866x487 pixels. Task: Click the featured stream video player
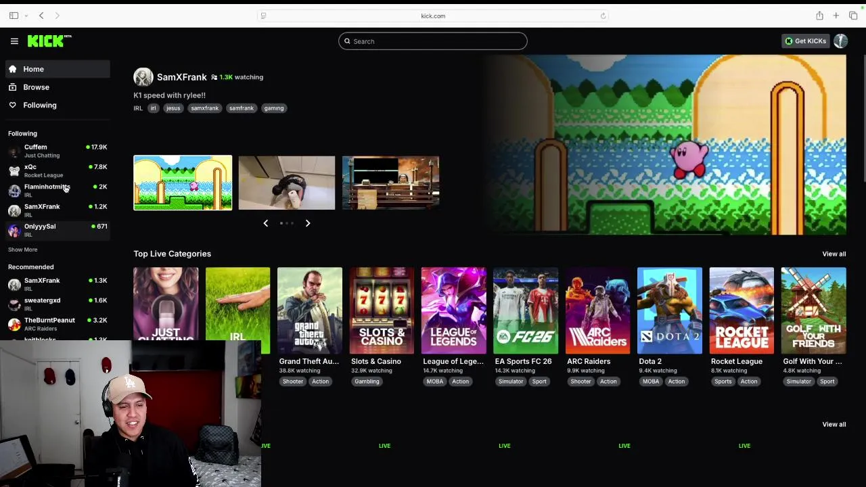coord(663,145)
